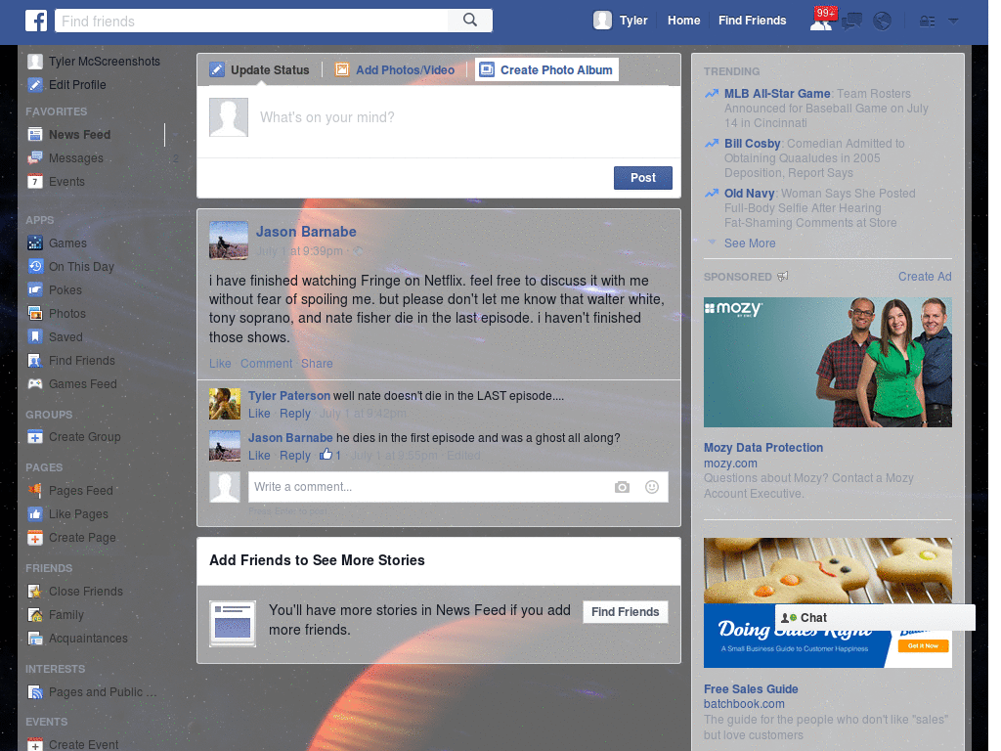Click the Events calendar icon

point(35,181)
